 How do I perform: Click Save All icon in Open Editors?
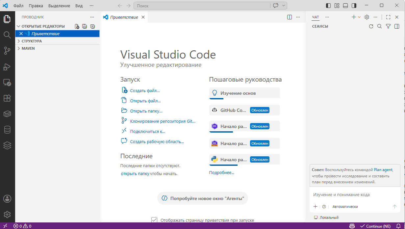(x=85, y=26)
